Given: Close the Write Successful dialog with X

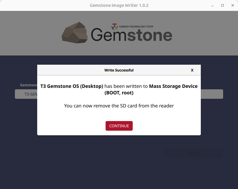Looking at the screenshot, I should pyautogui.click(x=192, y=70).
